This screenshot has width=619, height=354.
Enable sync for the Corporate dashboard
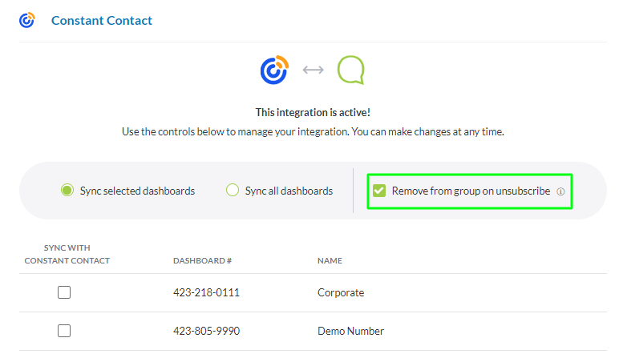pos(64,292)
